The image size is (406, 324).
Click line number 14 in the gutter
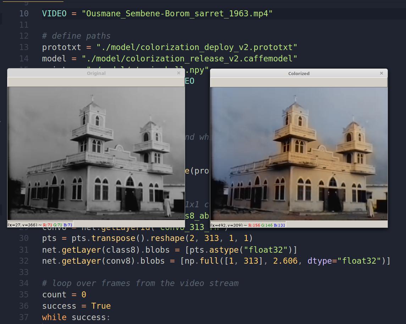point(24,59)
